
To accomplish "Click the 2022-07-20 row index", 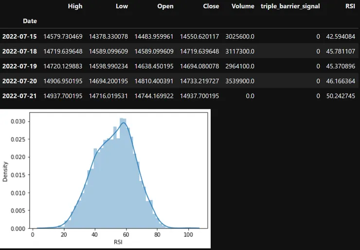I will tap(19, 81).
